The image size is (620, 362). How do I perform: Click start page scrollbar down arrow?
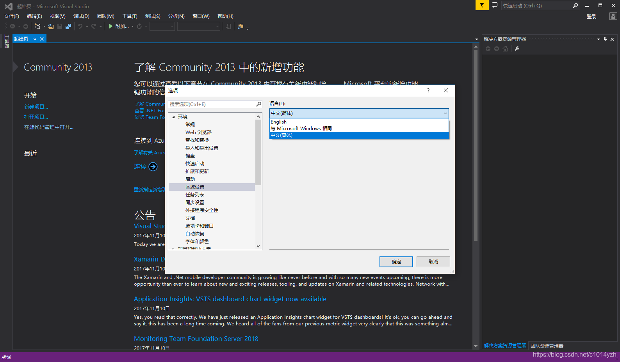[476, 346]
